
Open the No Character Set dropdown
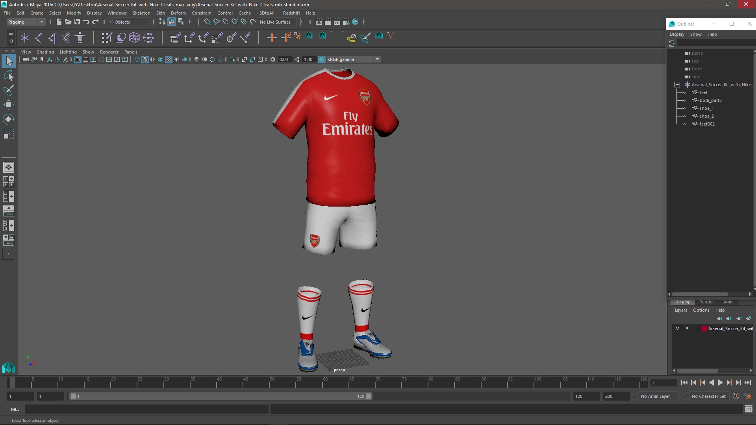point(710,396)
